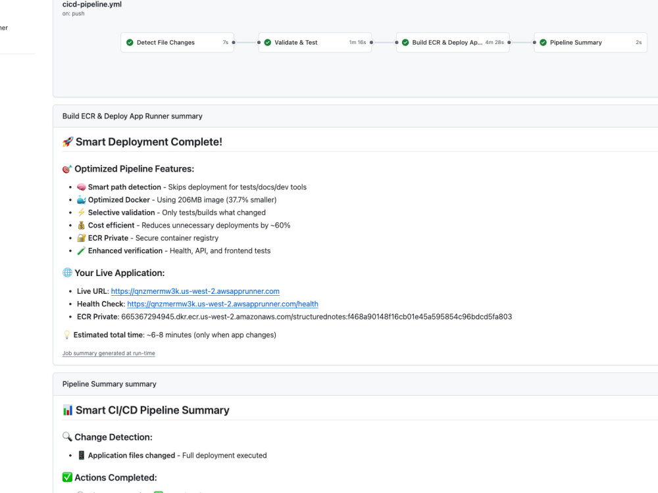This screenshot has height=493, width=658.
Task: Click the brain emoji for Smart path detection
Action: tap(82, 187)
